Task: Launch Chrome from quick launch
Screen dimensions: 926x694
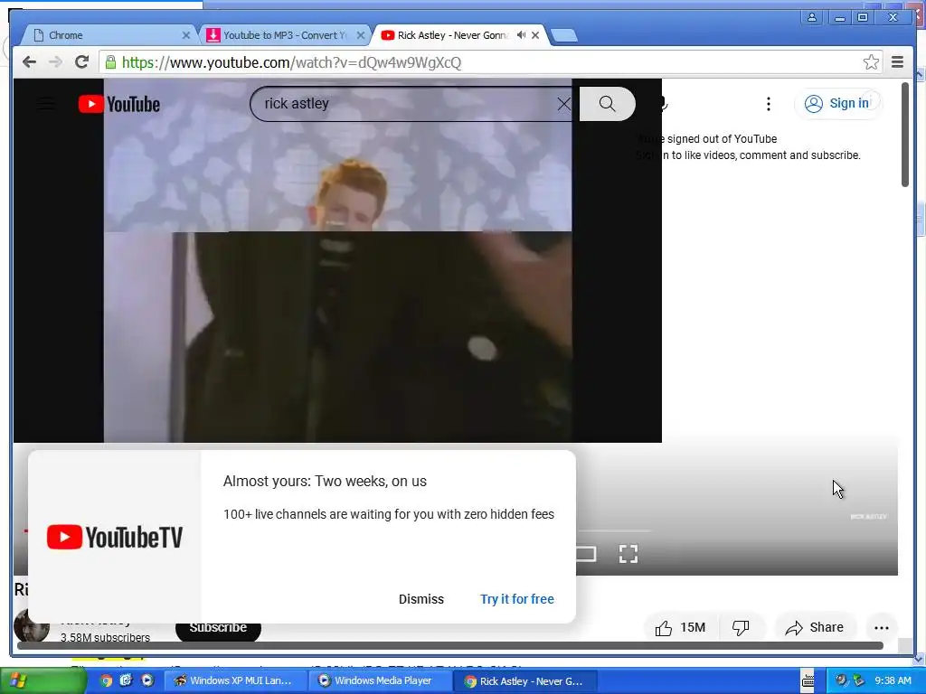Action: coord(106,680)
